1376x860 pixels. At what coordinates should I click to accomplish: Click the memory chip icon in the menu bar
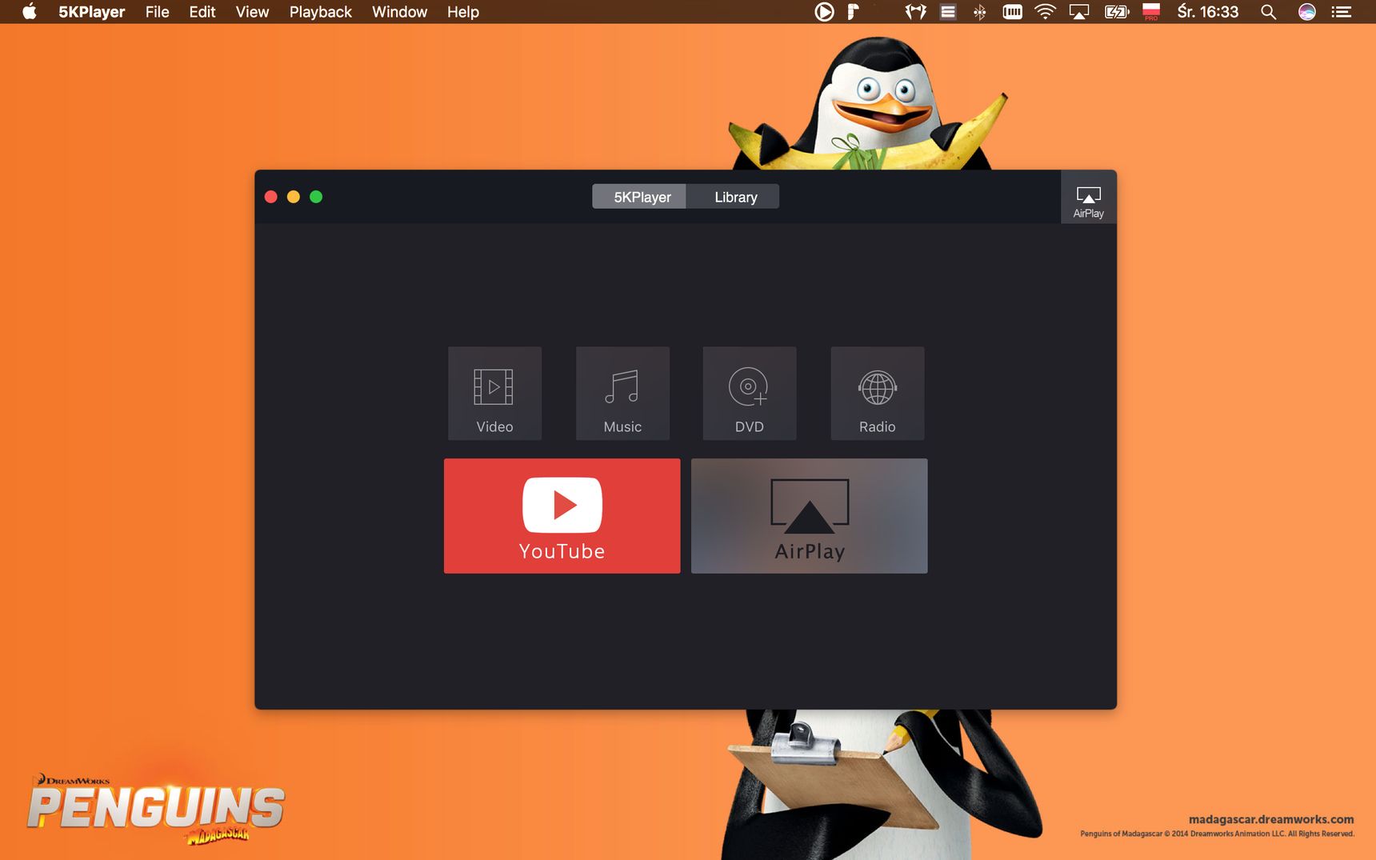point(1013,12)
